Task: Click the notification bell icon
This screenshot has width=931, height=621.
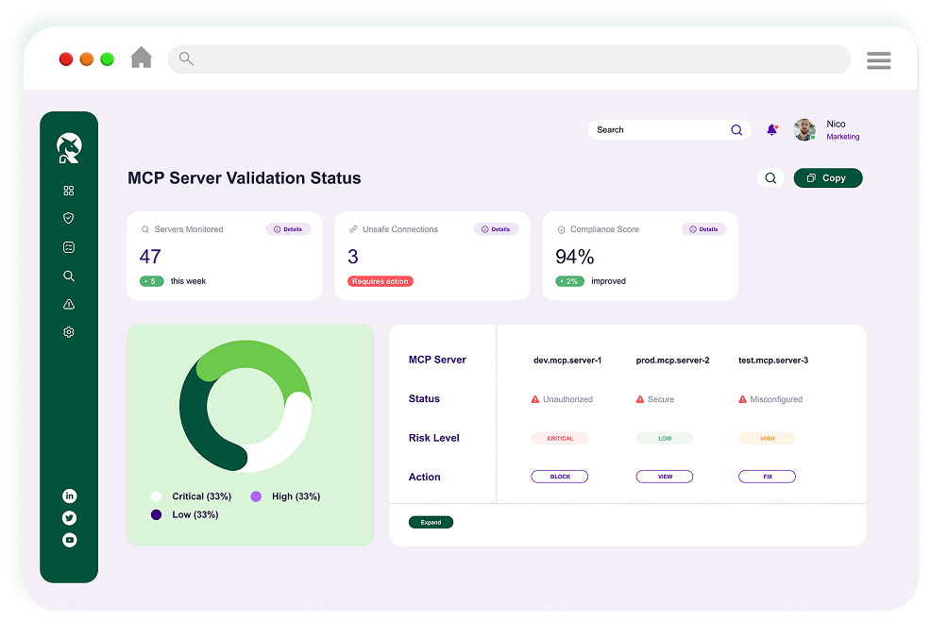Action: click(x=771, y=130)
